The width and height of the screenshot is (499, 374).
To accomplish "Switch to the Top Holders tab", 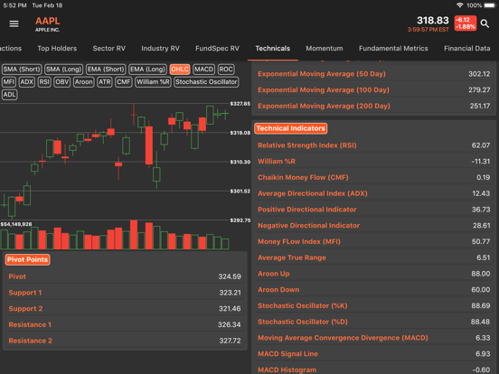I will 57,49.
